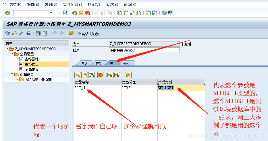
Task: Open the 帮助 menu
Action: (x=130, y=5)
